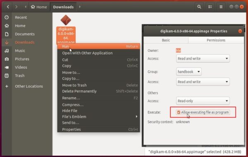Select Delete Permanently
Viewport: 248px width, 157px height.
point(99,91)
